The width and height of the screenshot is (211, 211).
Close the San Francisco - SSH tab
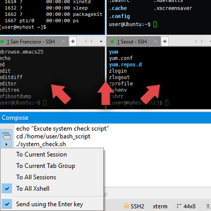point(63,41)
